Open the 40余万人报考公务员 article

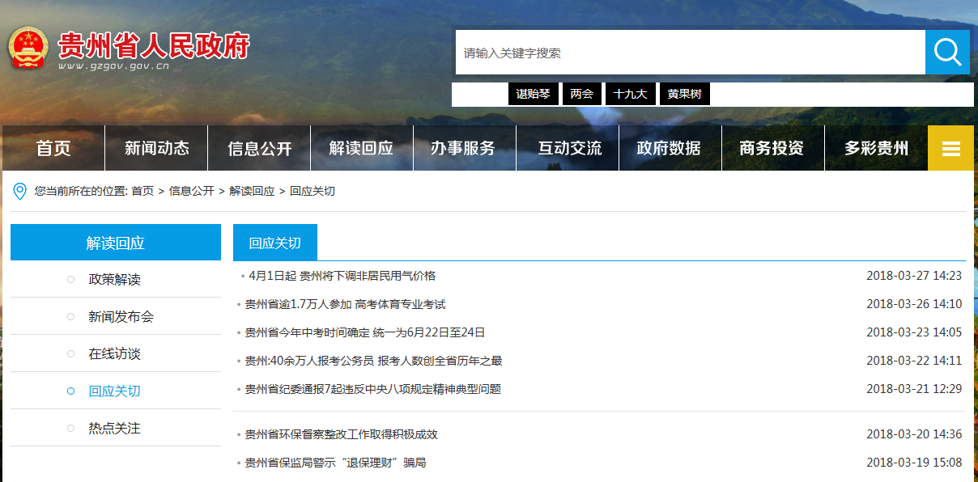(373, 361)
